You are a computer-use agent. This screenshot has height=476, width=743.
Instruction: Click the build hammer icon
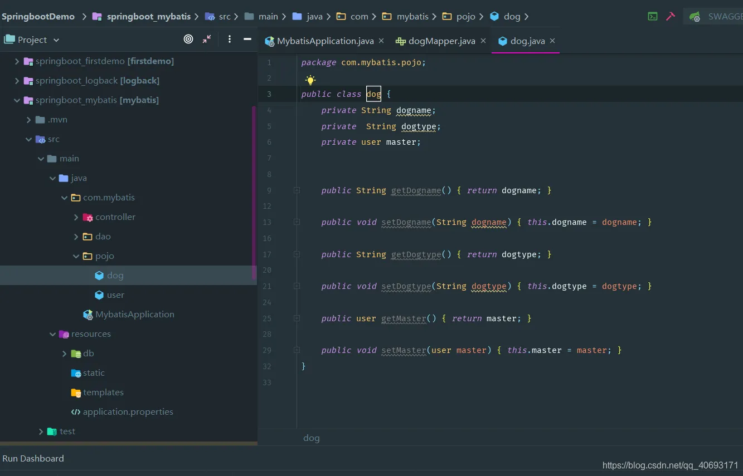[671, 16]
